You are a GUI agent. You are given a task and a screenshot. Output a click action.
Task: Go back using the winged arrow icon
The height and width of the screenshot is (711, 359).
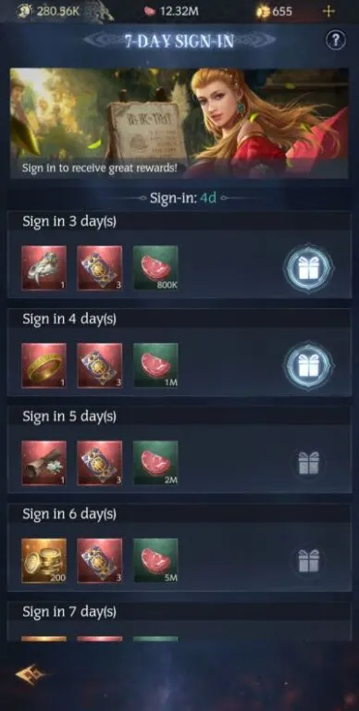tap(31, 675)
